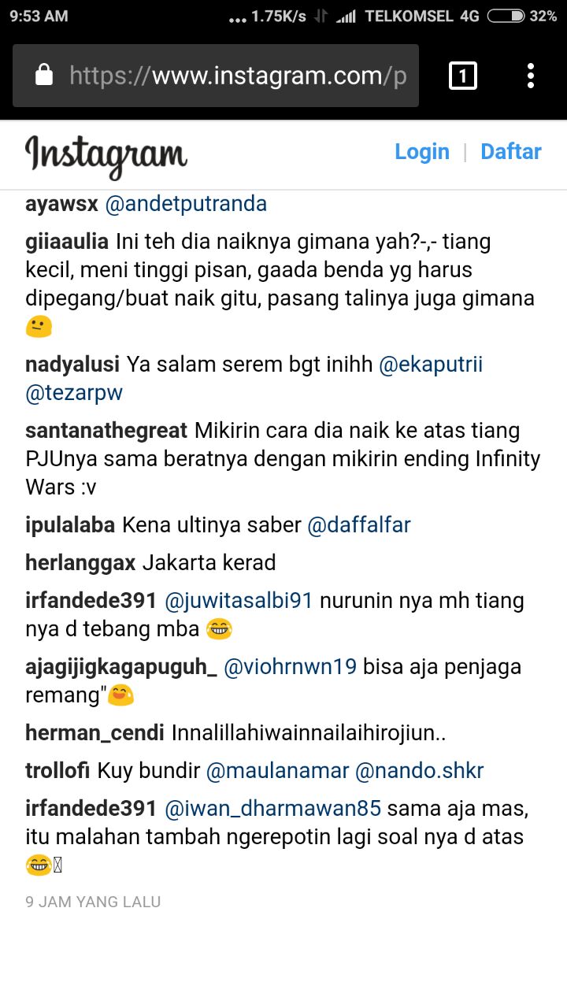The image size is (567, 1008).
Task: Tap the signal strength icon
Action: coord(346,16)
